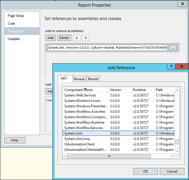Click the move assembly down arrow
The image size is (189, 180).
pos(85,38)
